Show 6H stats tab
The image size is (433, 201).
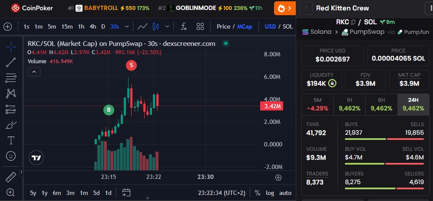click(x=381, y=104)
